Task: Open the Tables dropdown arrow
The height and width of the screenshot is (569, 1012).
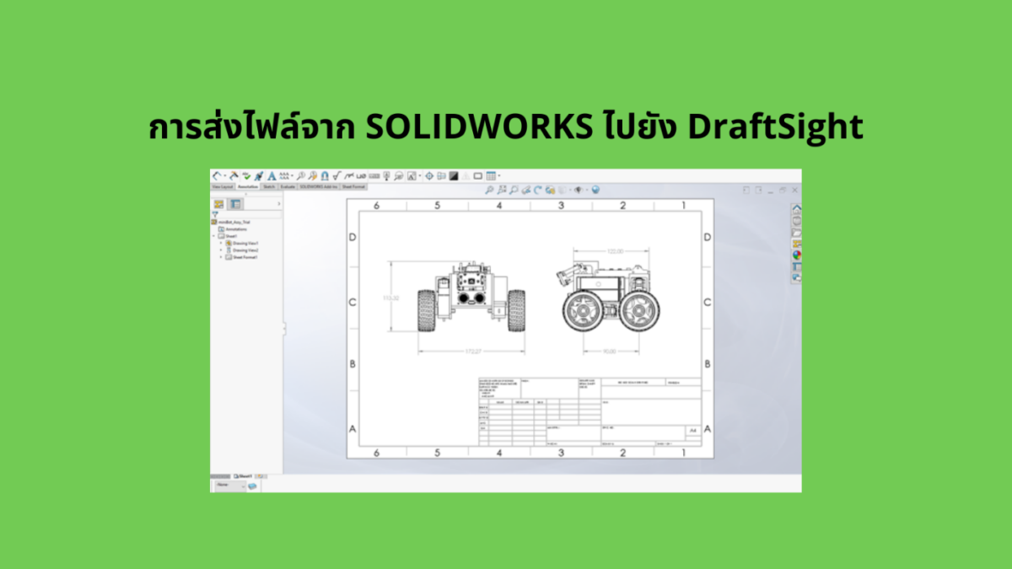Action: click(499, 174)
